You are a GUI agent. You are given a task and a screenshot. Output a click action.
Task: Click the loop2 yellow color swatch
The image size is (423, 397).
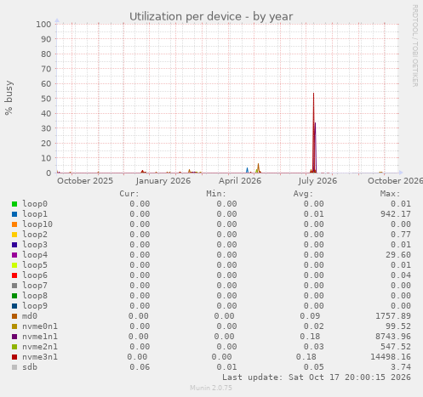click(x=14, y=235)
